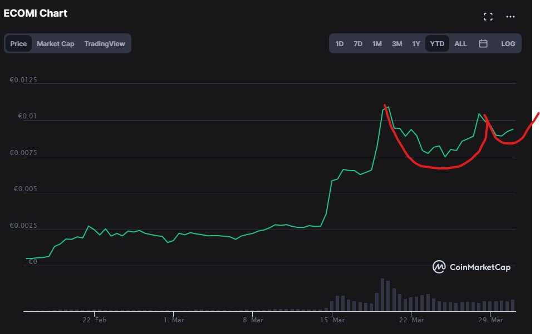Set chart range to 1Y
This screenshot has height=334, width=540.
(x=416, y=44)
